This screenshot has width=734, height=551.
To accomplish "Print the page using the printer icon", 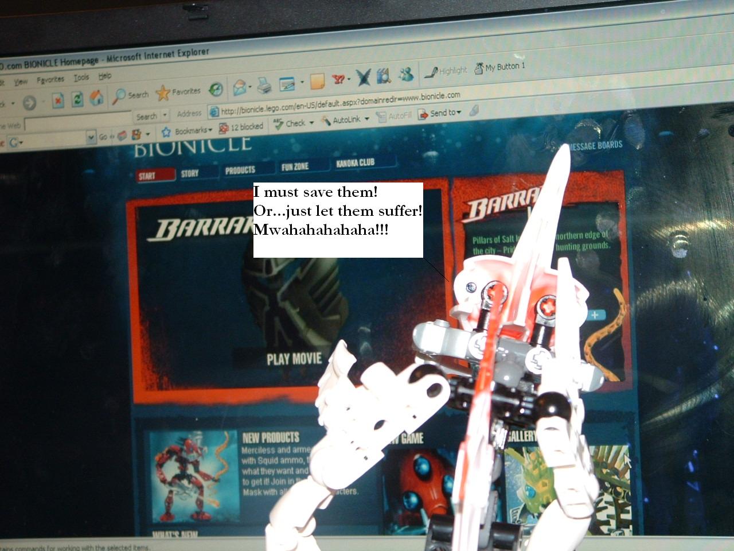I will click(x=264, y=86).
